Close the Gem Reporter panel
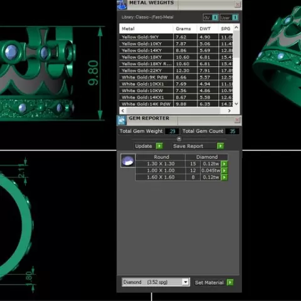Screen dimensions: 301x301 pyautogui.click(x=237, y=120)
